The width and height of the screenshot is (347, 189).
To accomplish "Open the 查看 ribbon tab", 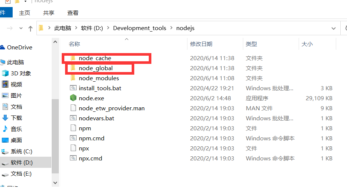I will point(73,13).
